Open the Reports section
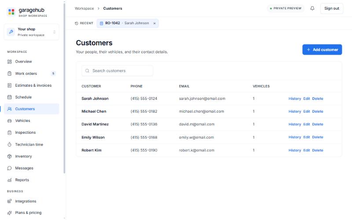The image size is (352, 220). tap(31, 180)
